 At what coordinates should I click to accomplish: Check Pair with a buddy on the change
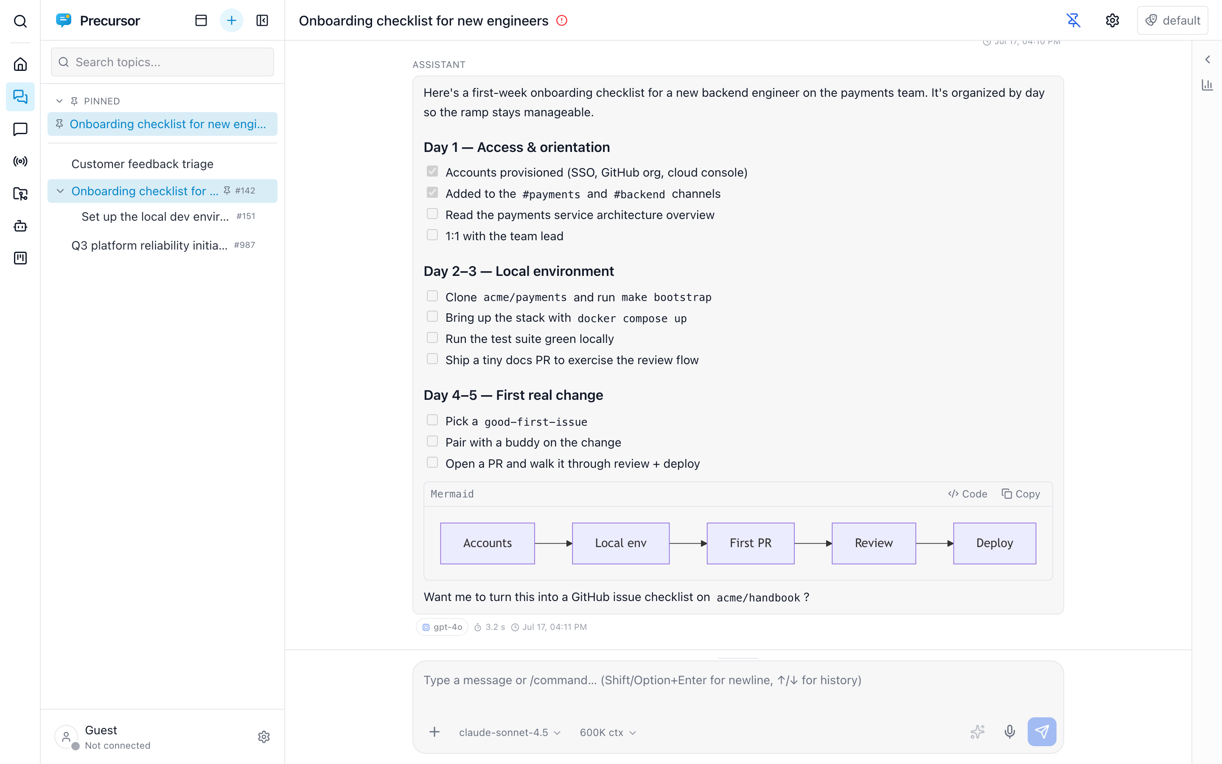coord(432,441)
